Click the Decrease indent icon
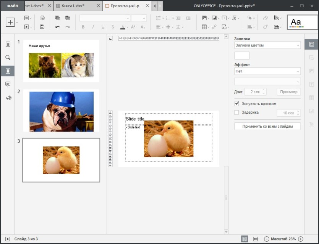 point(178,18)
